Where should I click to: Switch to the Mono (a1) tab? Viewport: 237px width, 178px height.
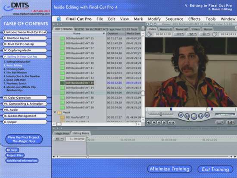coord(165,29)
